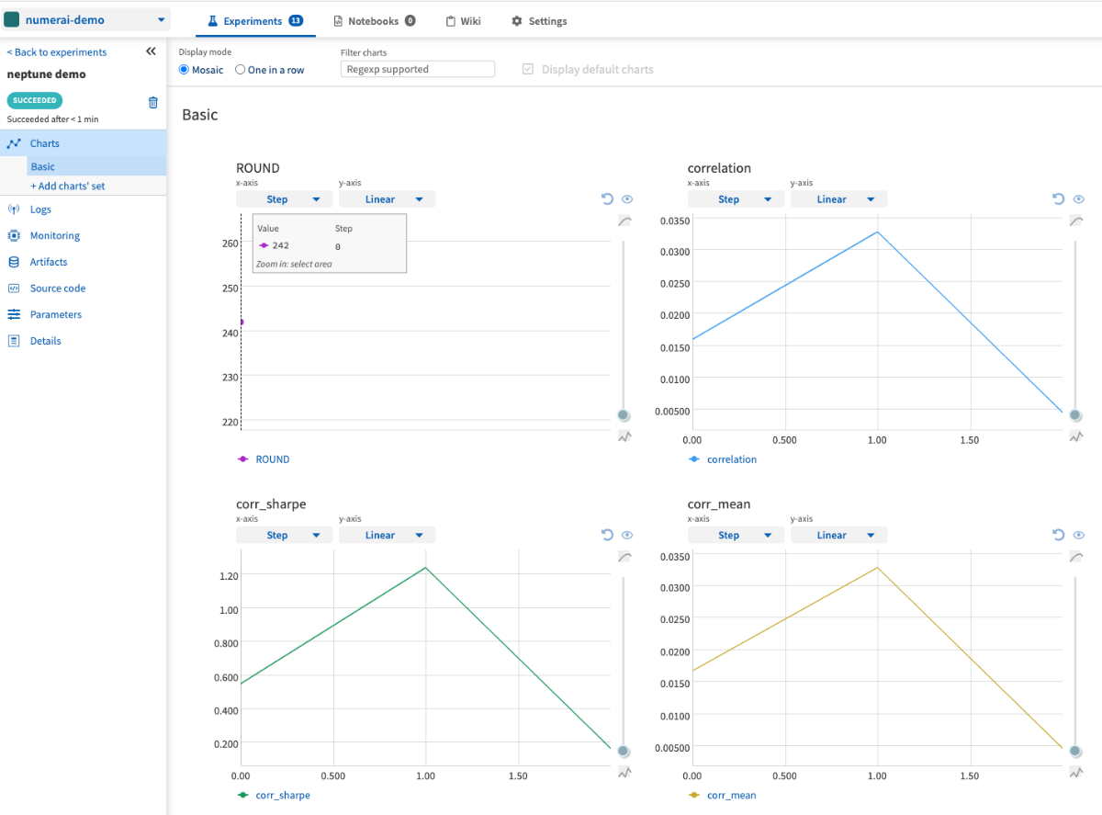The height and width of the screenshot is (815, 1102).
Task: Toggle visibility eye on correlation chart
Action: coord(1079,198)
